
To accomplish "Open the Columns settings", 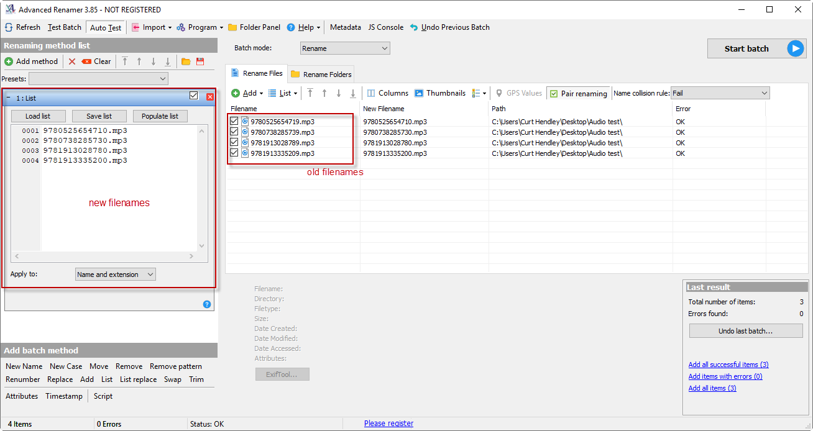I will click(387, 93).
